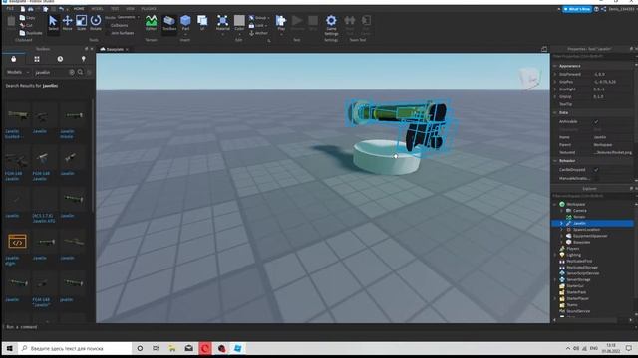The width and height of the screenshot is (638, 358).
Task: Toggle the ManualActivationOnly checkbox
Action: tap(596, 178)
